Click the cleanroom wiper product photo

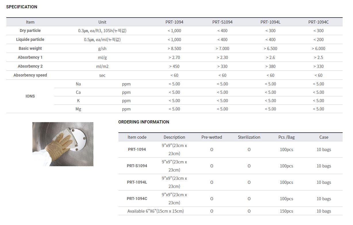point(63,144)
